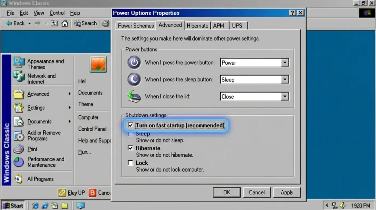Click the Cancel button in the dialog
Viewport: 376px width, 210px height.
[x=257, y=192]
